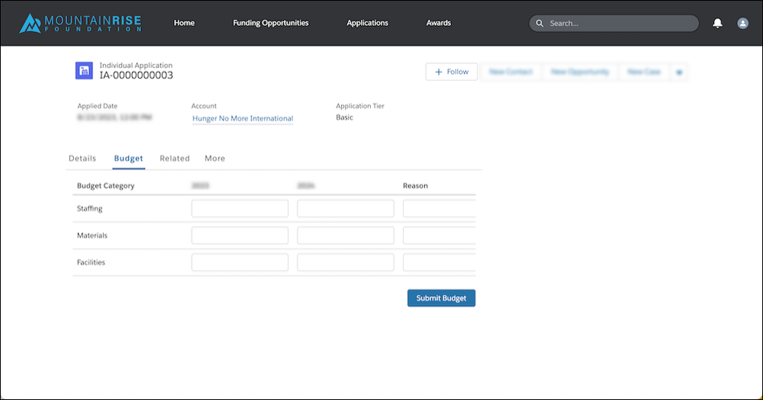This screenshot has width=763, height=400.
Task: Click the Materials row label
Action: (x=92, y=235)
